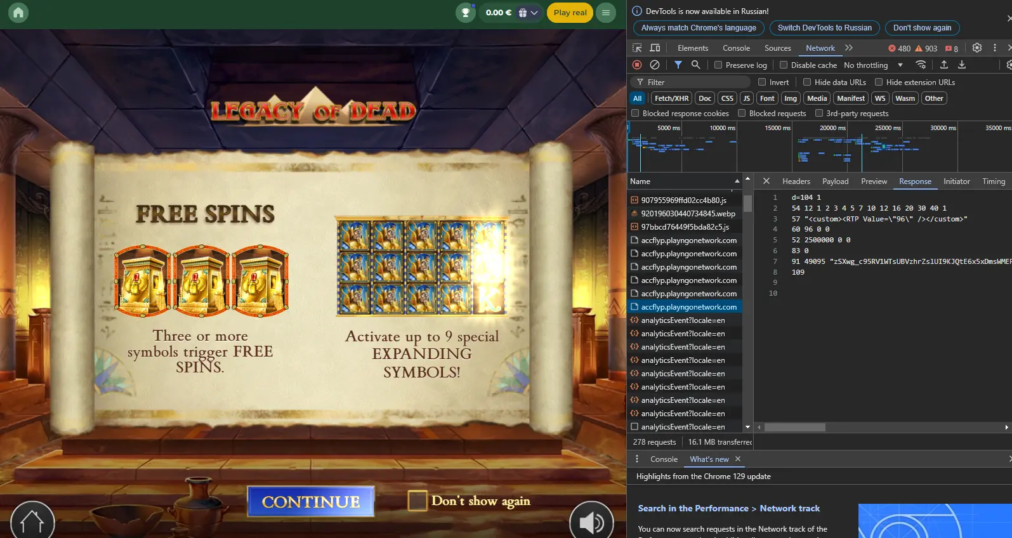Viewport: 1012px width, 538px height.
Task: Open DevTools settings gear
Action: (977, 48)
